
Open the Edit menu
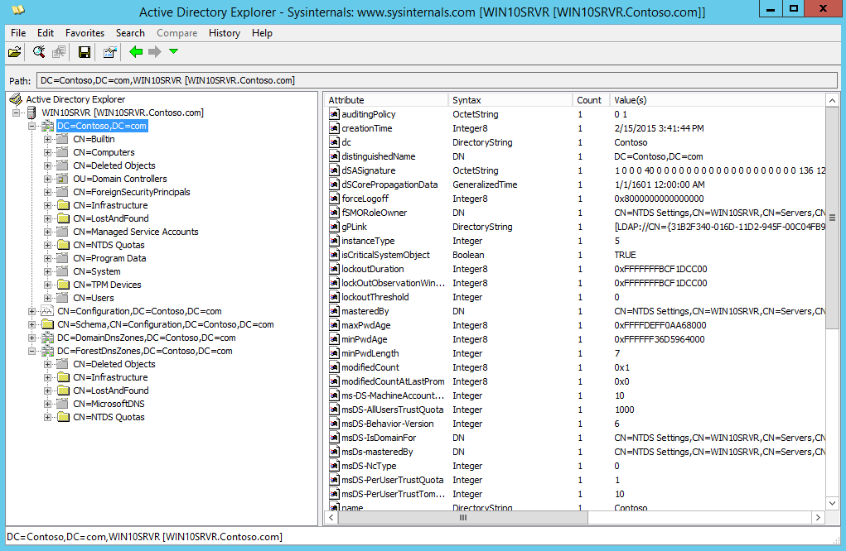click(x=46, y=33)
